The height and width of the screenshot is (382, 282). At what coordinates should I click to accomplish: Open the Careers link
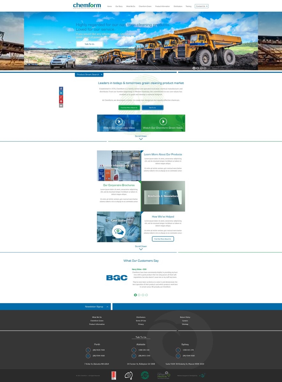click(x=185, y=321)
